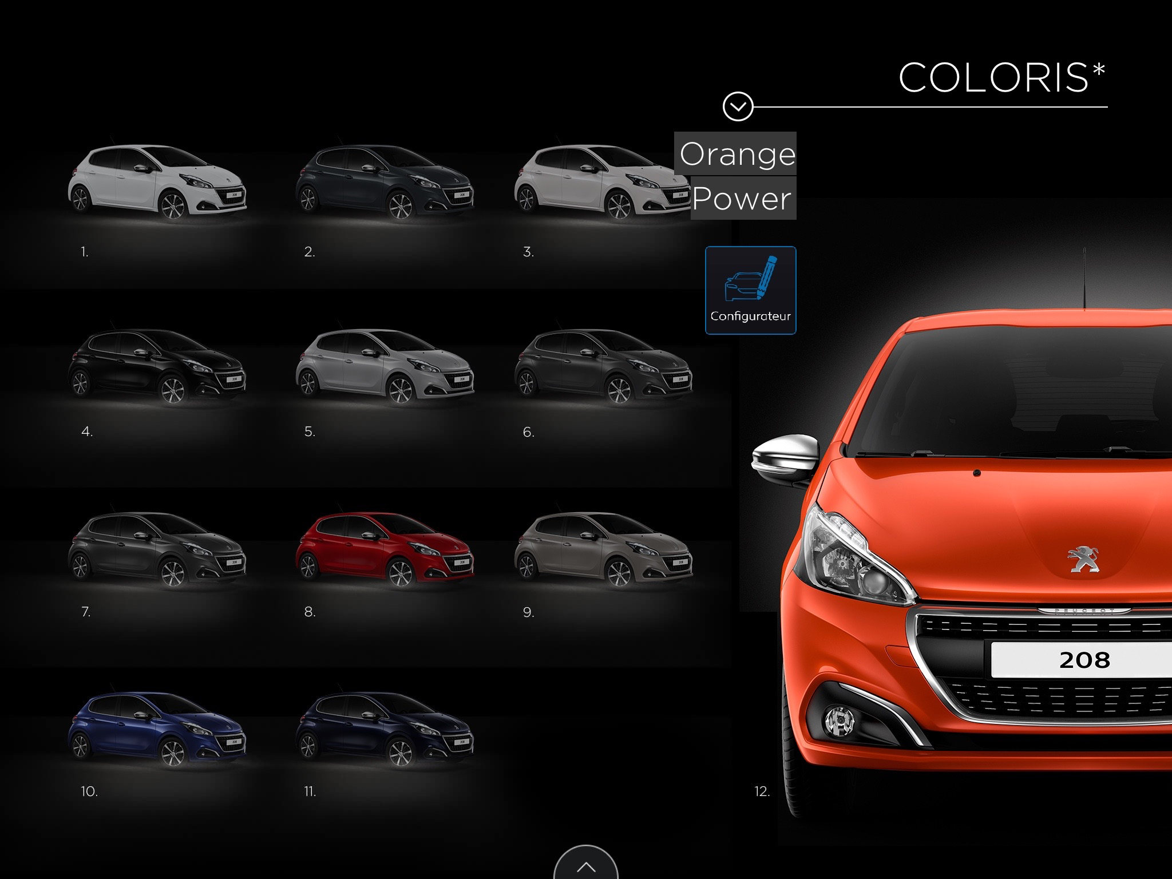Click the '7.' label under grey car
Image resolution: width=1172 pixels, height=879 pixels.
point(86,612)
